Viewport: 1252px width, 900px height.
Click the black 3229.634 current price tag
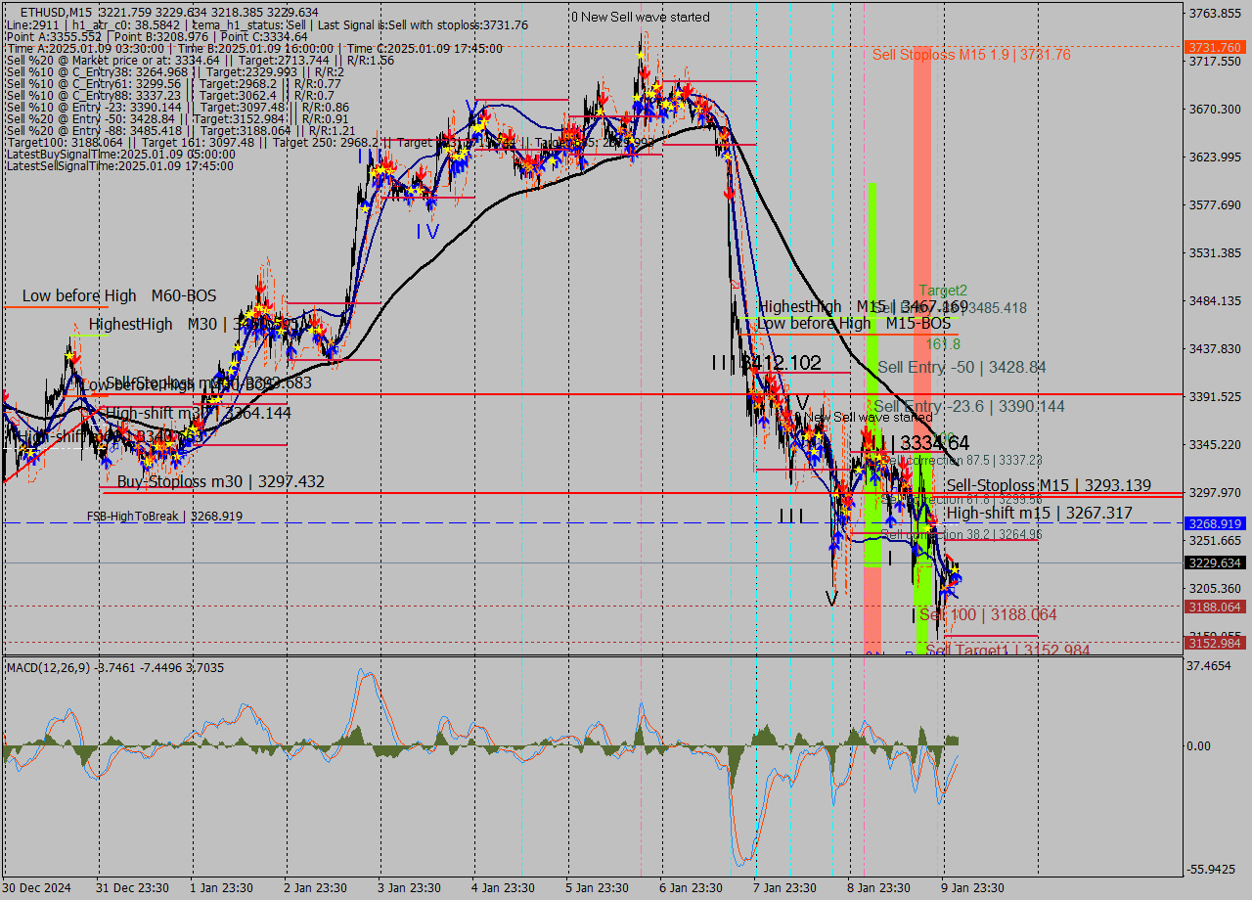(x=1214, y=562)
